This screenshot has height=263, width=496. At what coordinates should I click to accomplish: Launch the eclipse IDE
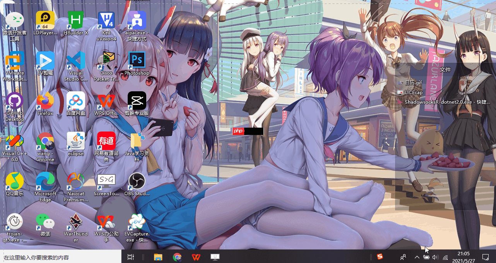point(75,142)
